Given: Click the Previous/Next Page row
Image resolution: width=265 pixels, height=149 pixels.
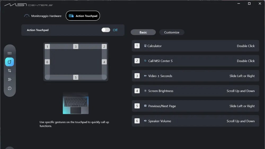Looking at the screenshot, I should [195, 106].
